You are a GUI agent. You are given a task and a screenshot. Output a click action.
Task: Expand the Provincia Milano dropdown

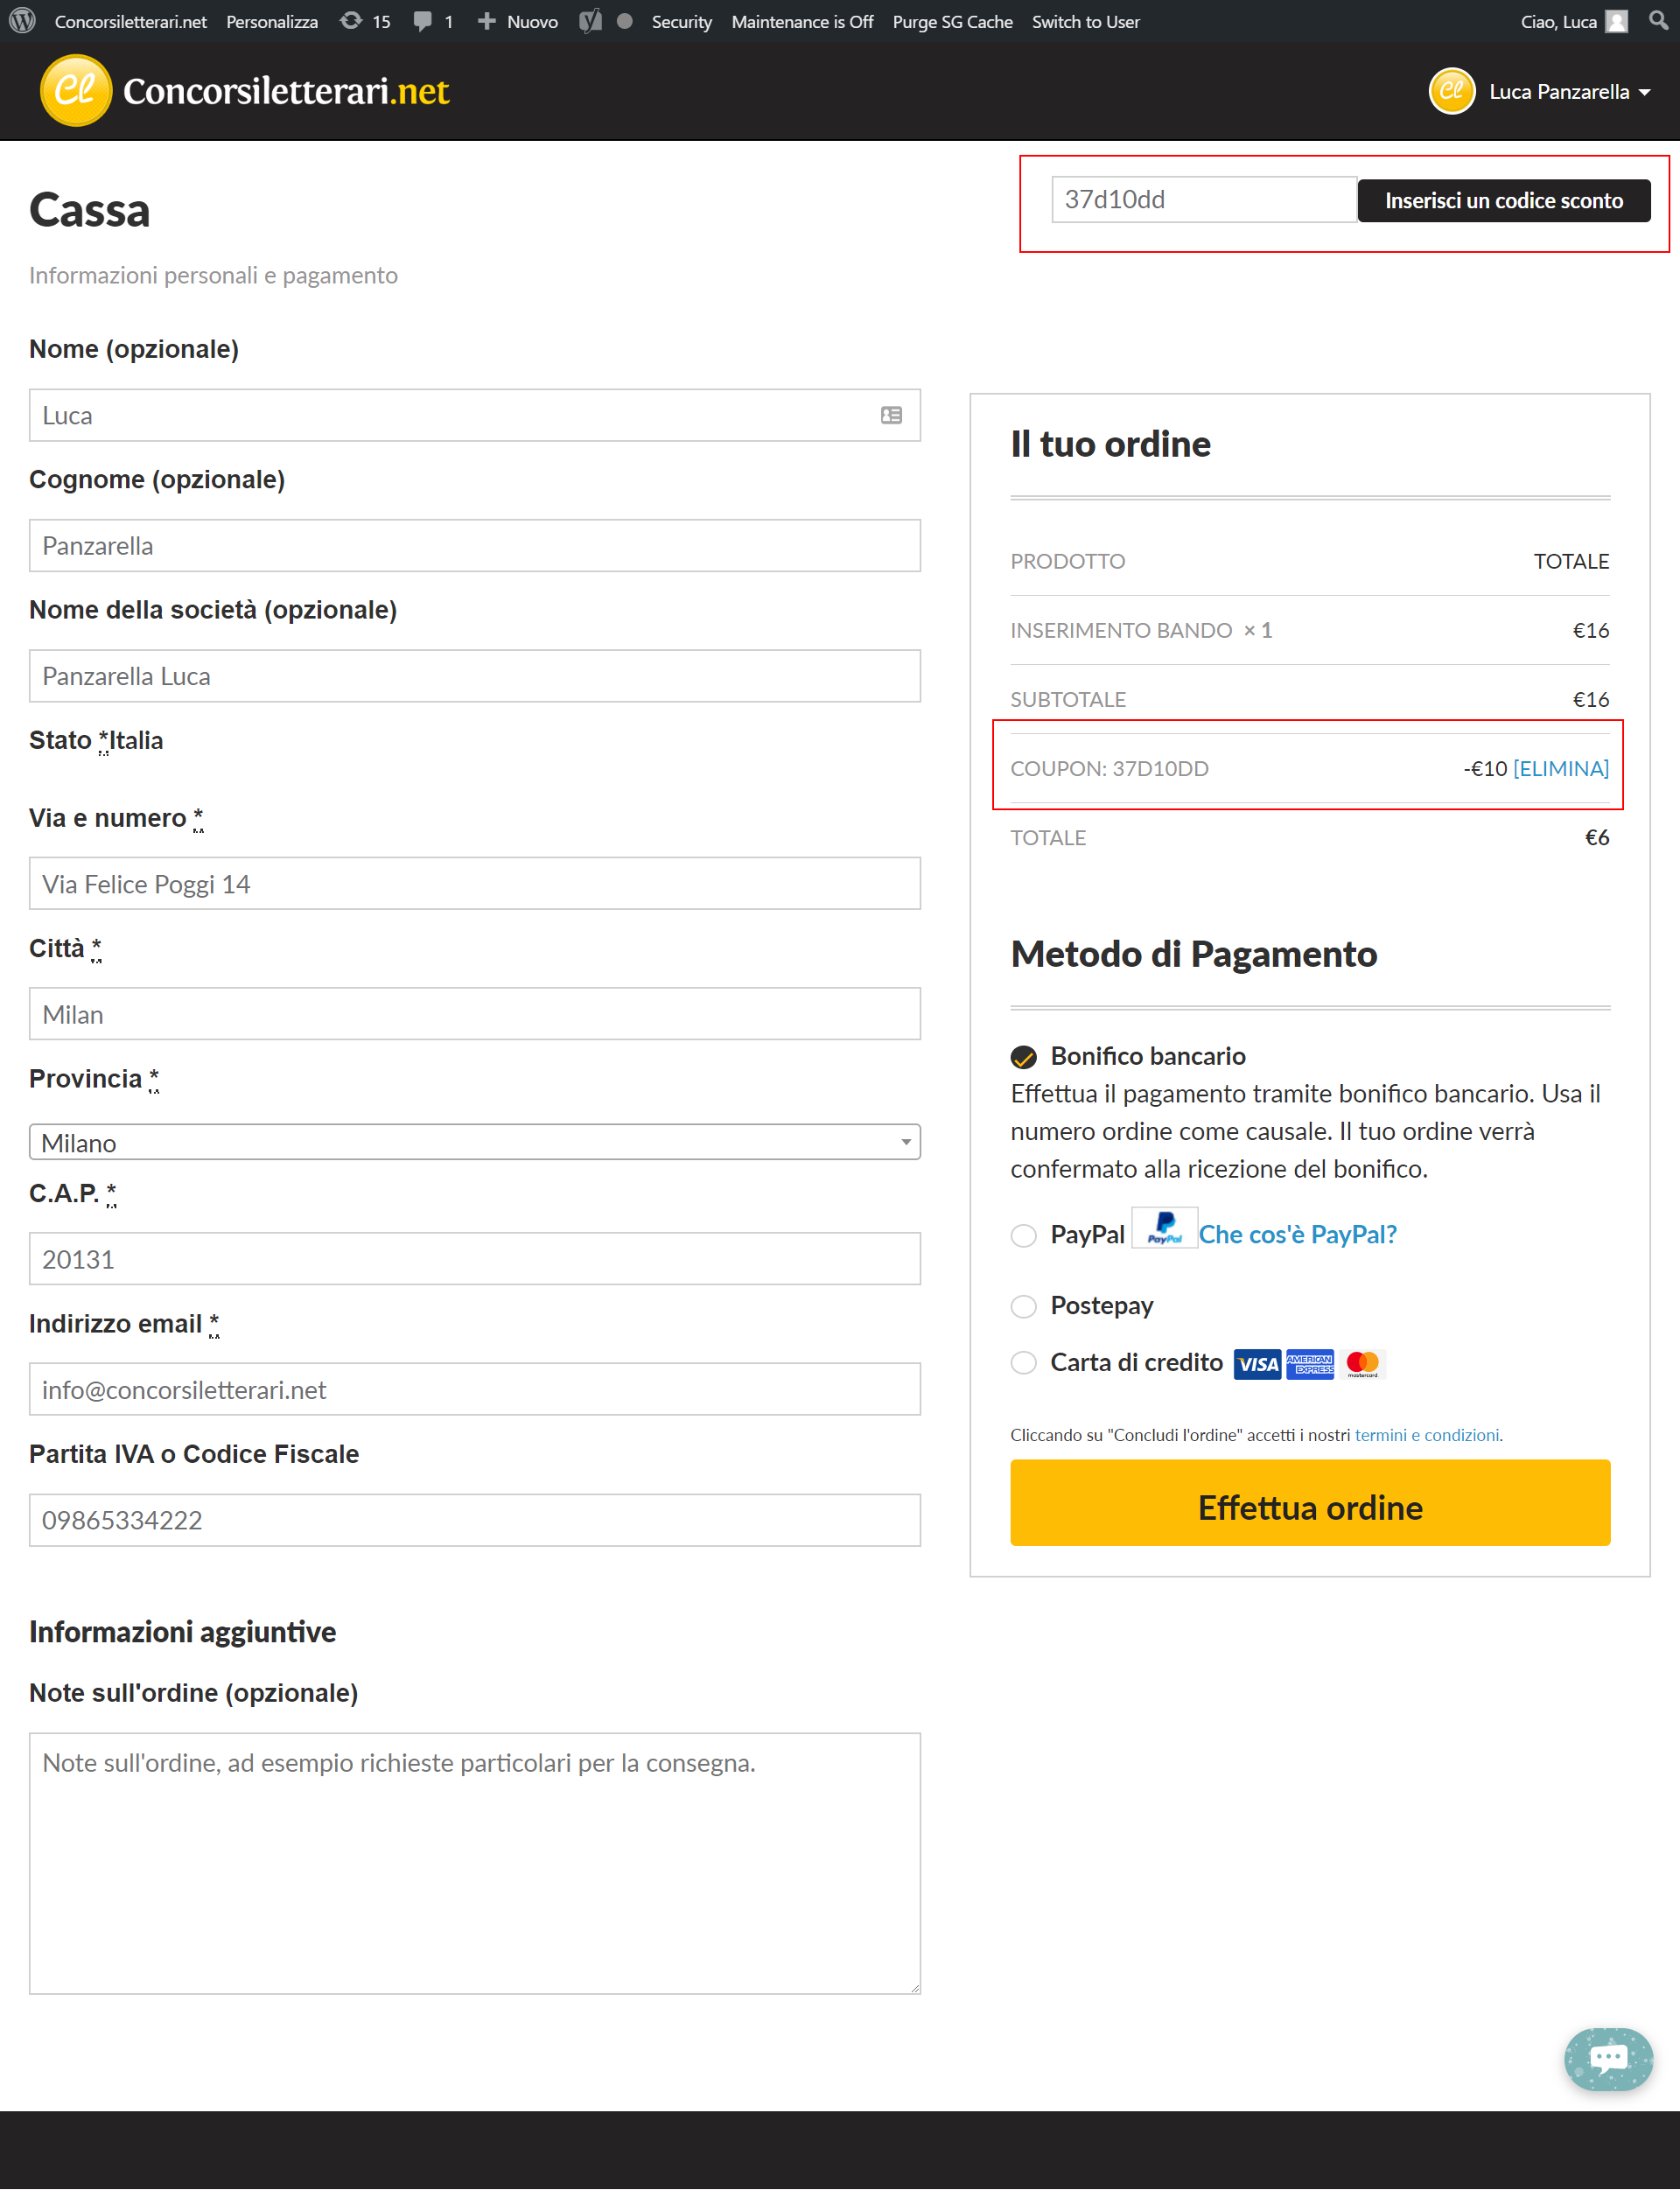pyautogui.click(x=474, y=1142)
